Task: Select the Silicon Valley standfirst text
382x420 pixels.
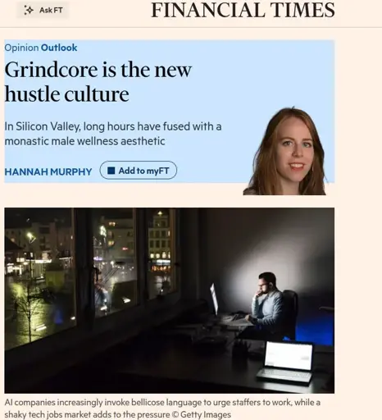Action: (113, 134)
